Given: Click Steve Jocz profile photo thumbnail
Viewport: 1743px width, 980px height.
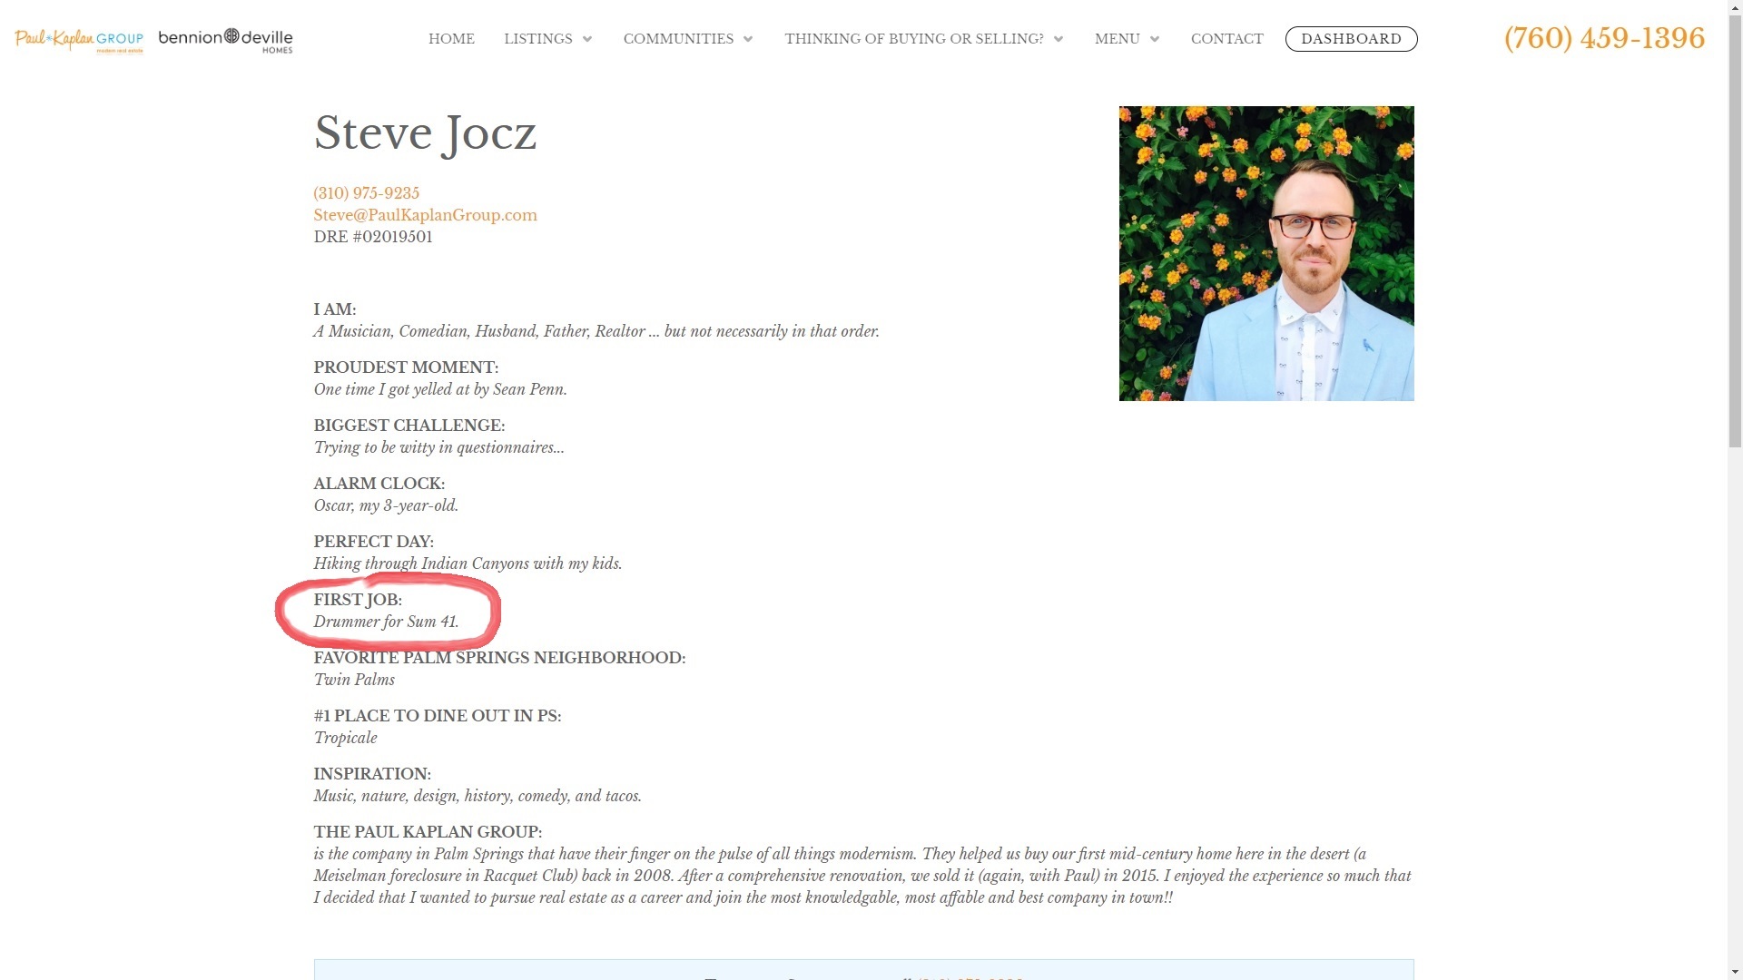Looking at the screenshot, I should pyautogui.click(x=1266, y=252).
